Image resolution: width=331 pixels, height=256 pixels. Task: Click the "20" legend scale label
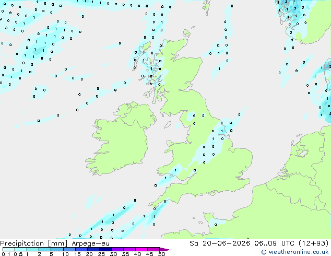click(89, 254)
